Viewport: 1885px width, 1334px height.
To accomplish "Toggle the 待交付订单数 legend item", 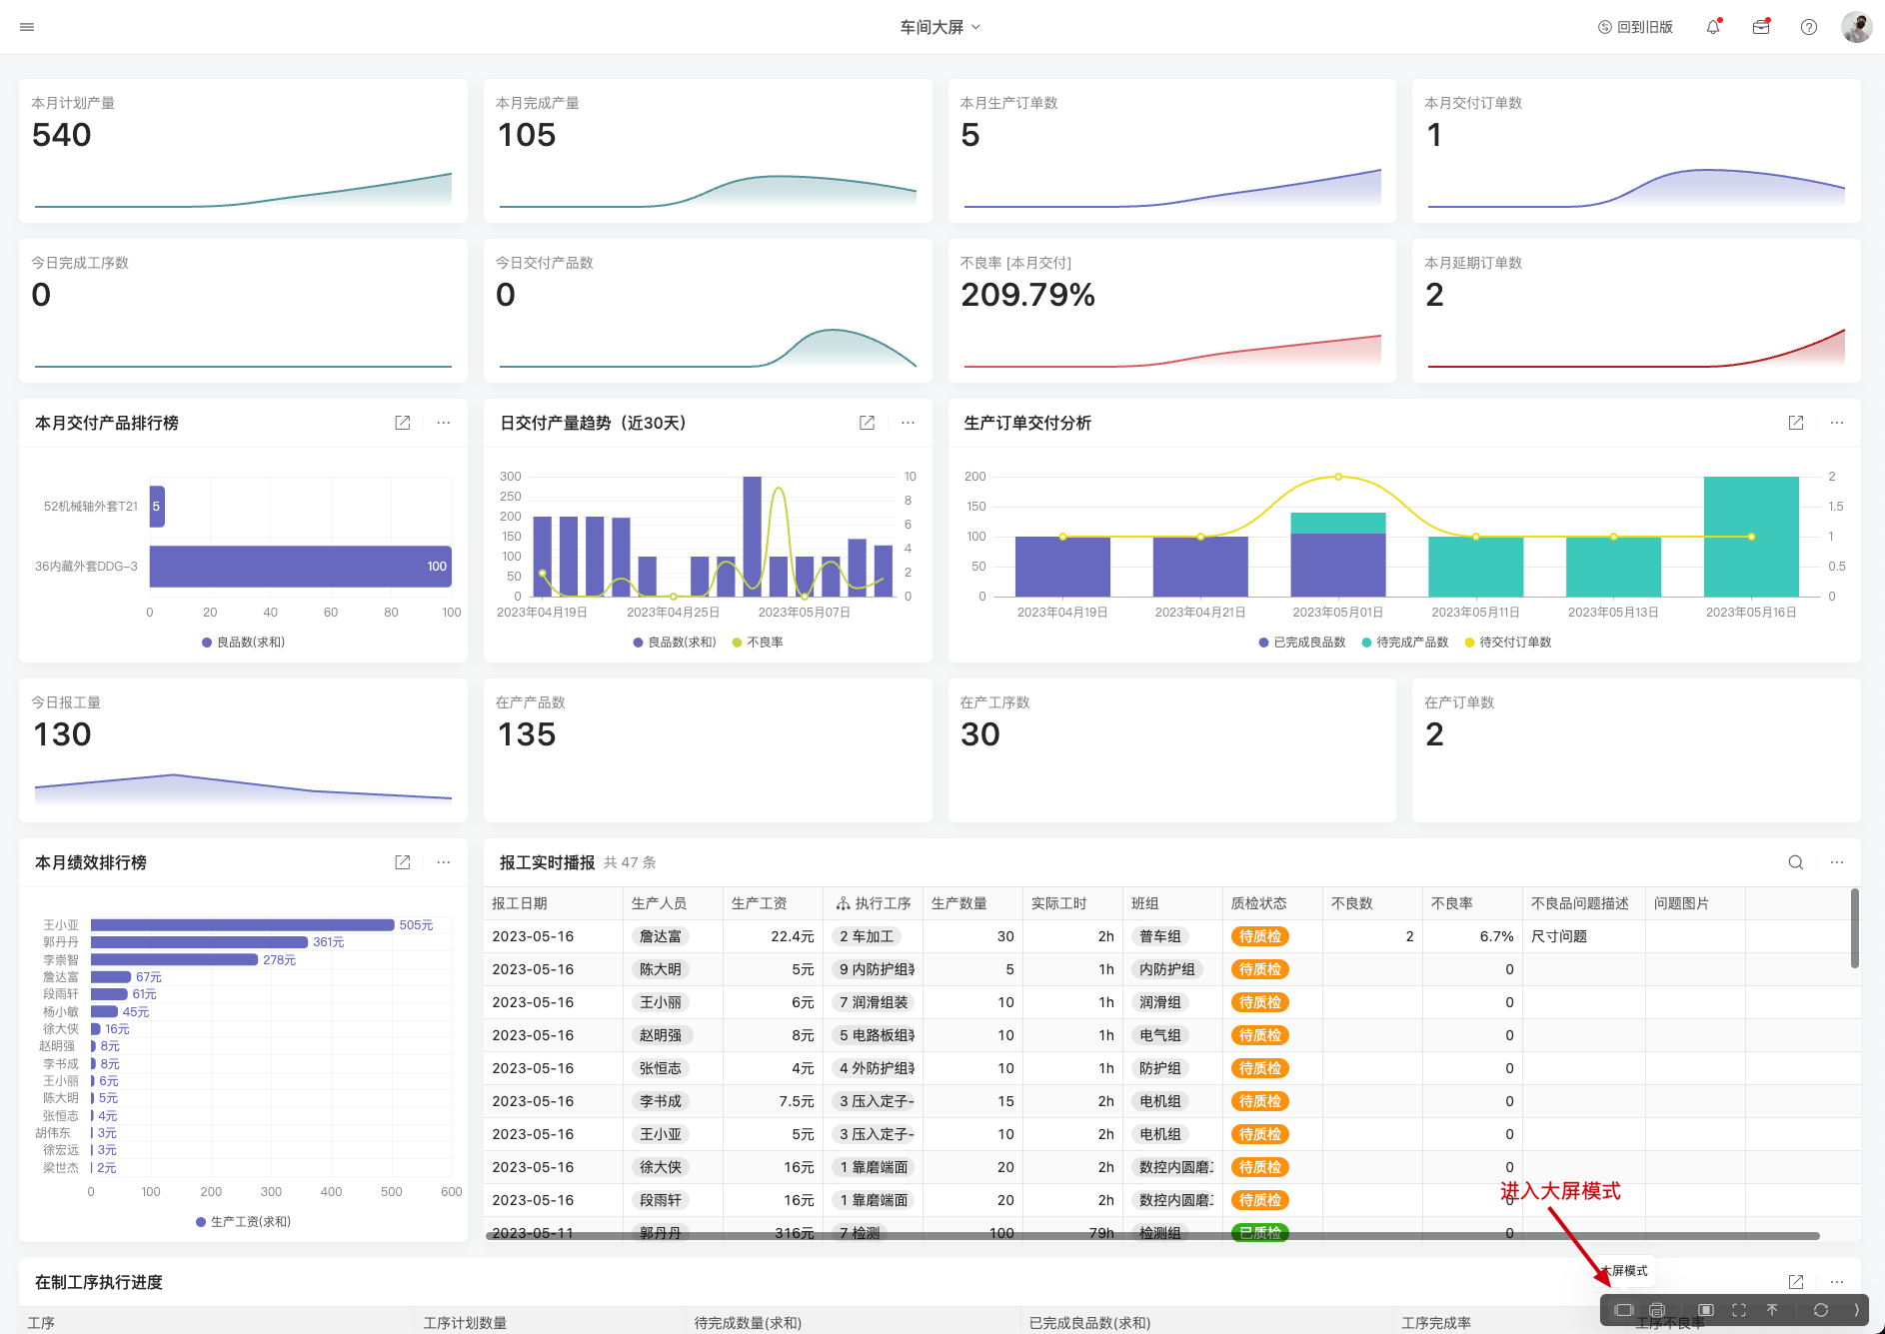I will tap(1508, 643).
